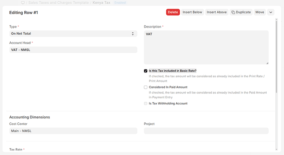Click the Cost Center field

pos(73,131)
